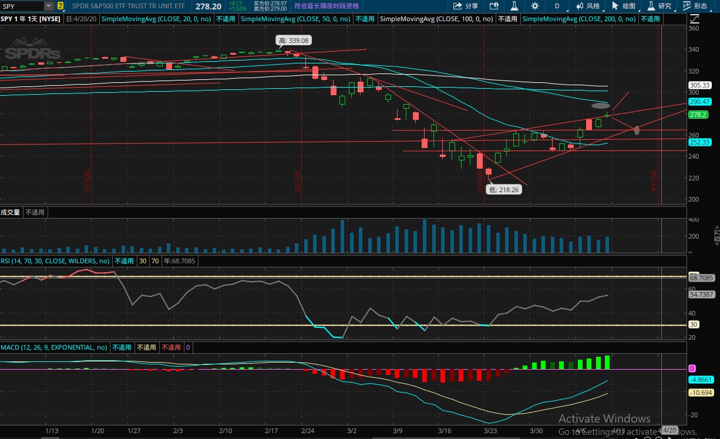Click the MACD -10.694 axis bubble
Screen dimensions: 720x439
pos(701,393)
